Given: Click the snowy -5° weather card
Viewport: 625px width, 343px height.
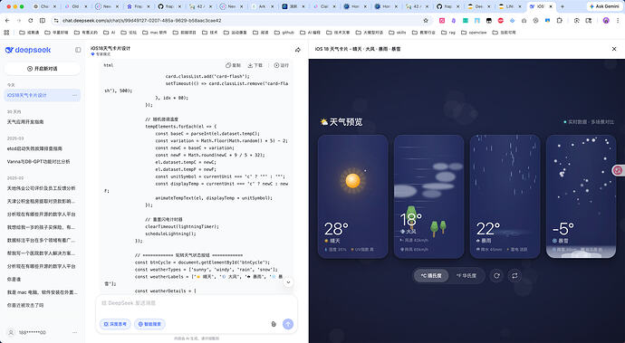Looking at the screenshot, I should (582, 196).
